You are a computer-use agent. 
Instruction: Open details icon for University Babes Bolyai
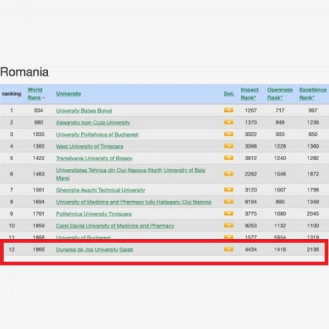pos(229,110)
